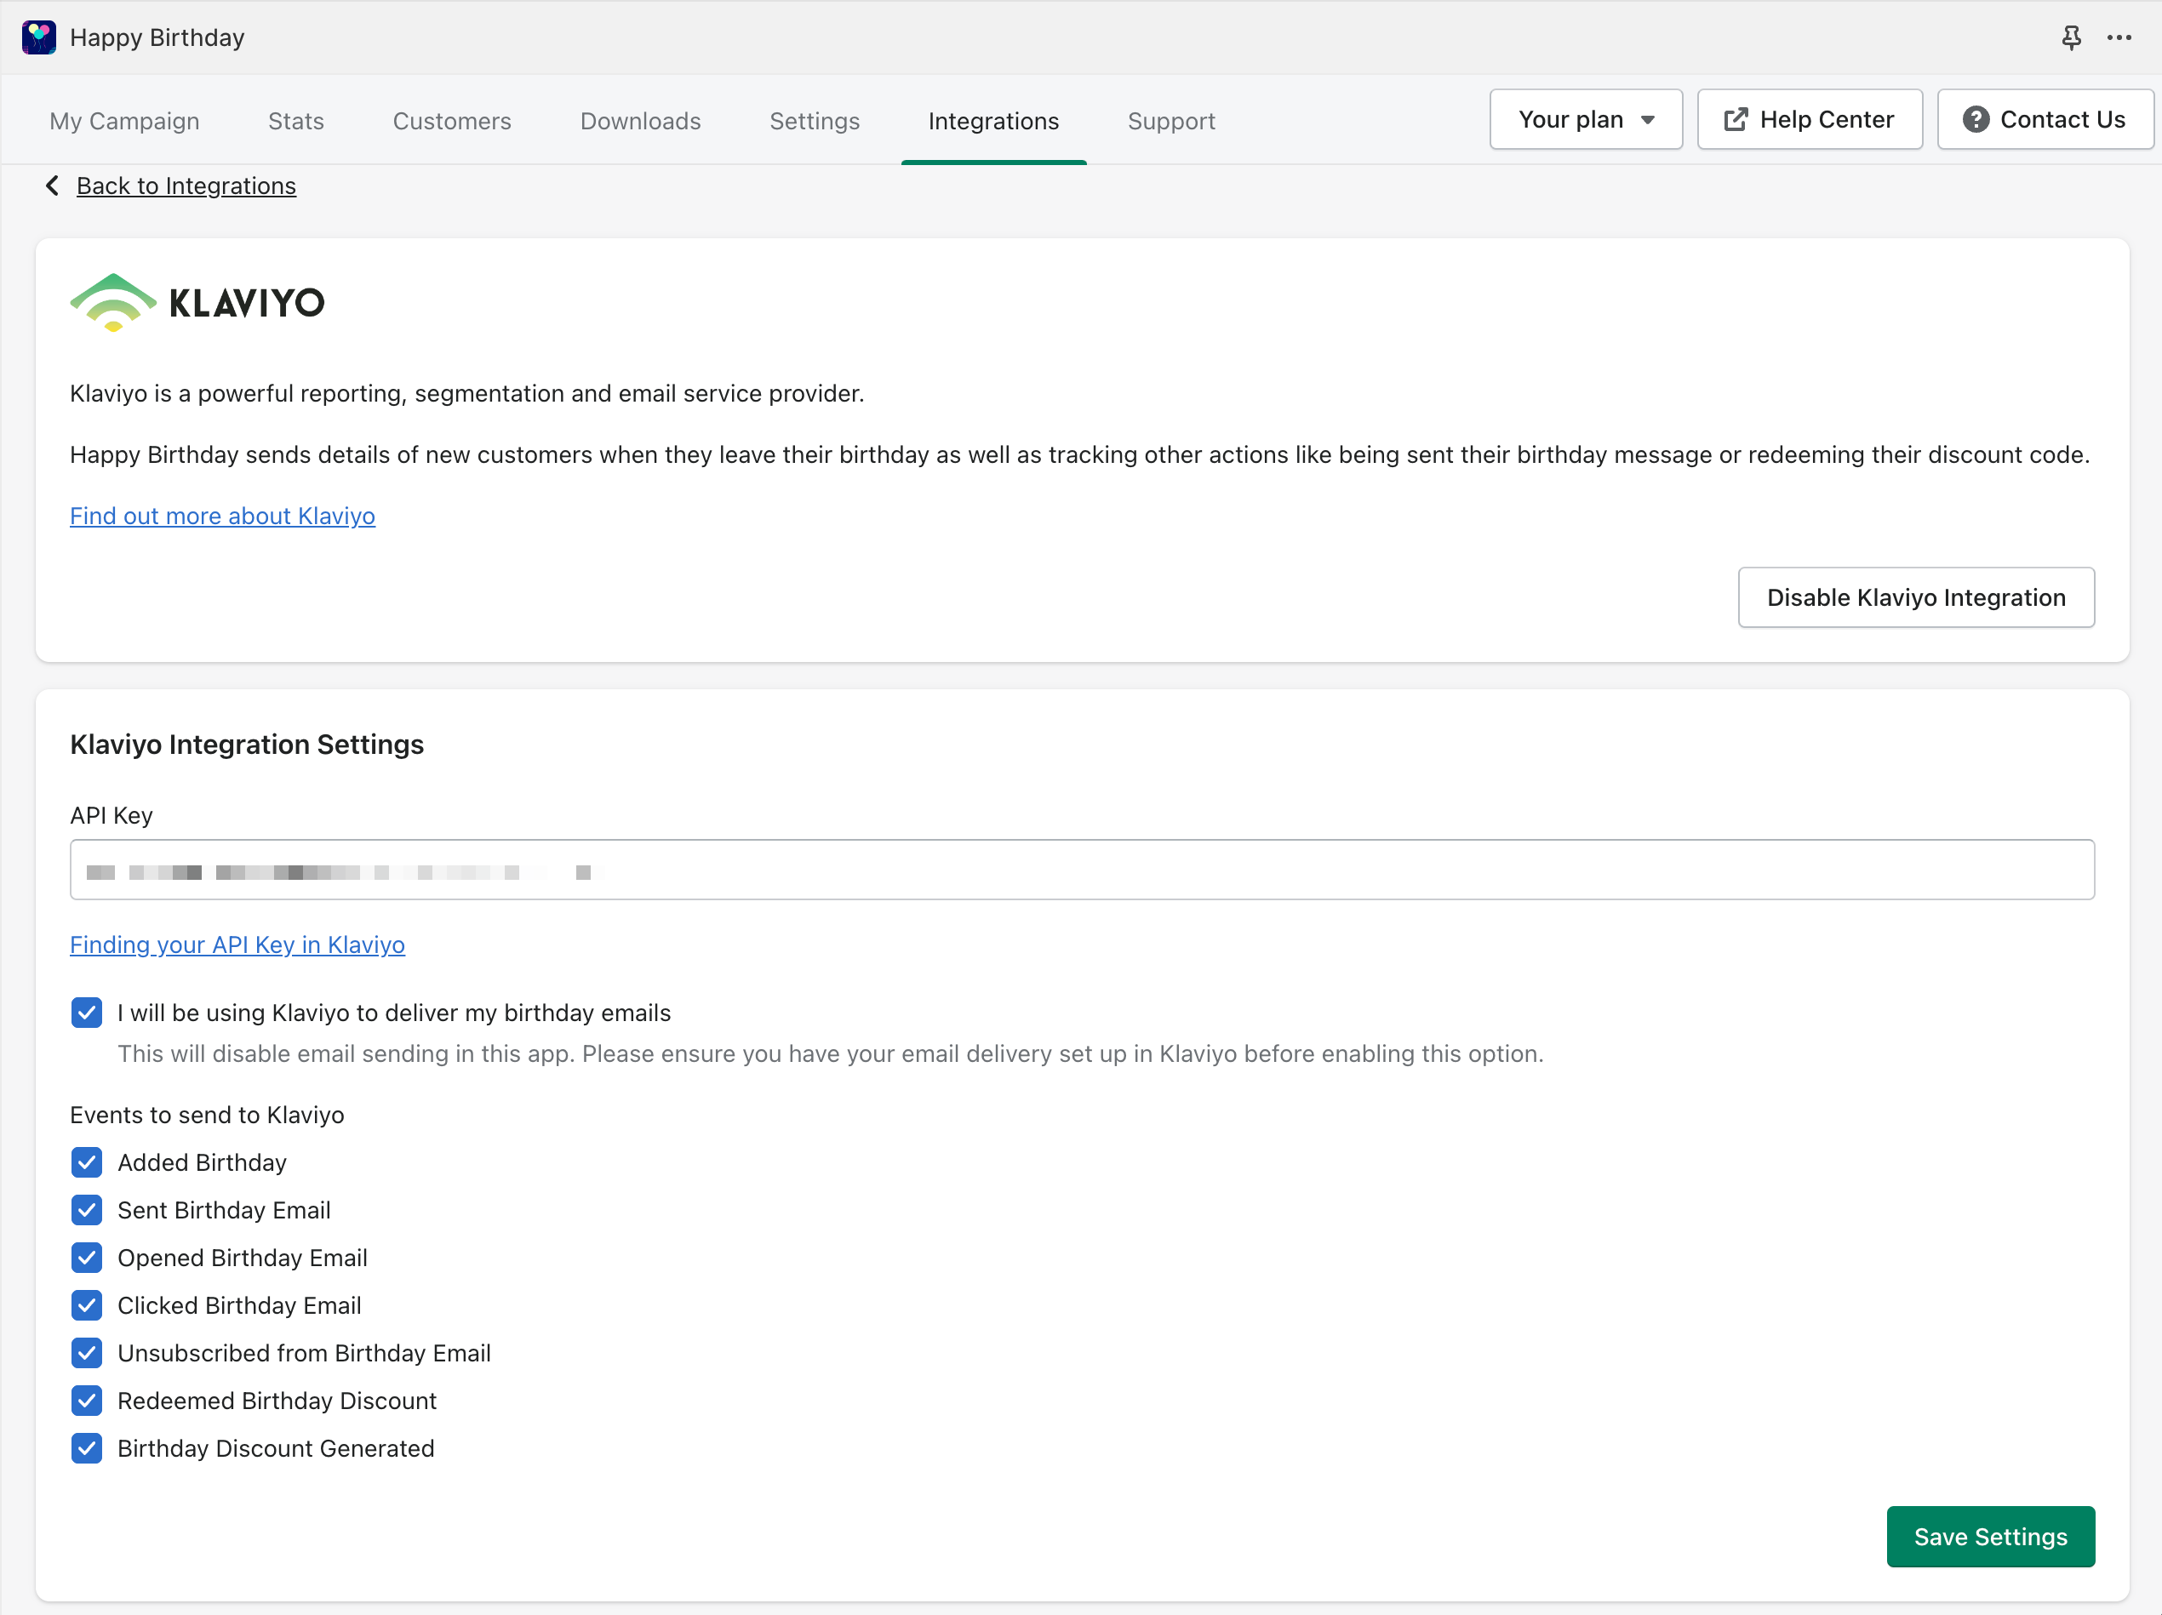Click the question mark icon on Contact Us
Image resolution: width=2162 pixels, height=1615 pixels.
(x=1978, y=118)
